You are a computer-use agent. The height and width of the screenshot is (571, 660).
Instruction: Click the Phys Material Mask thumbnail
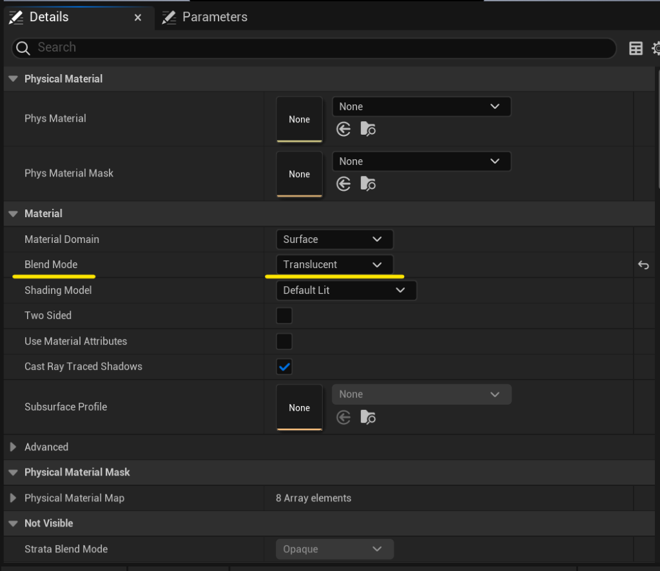(x=299, y=174)
